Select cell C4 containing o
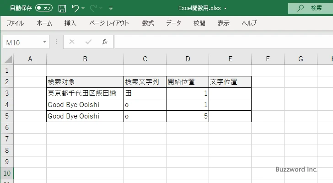333x183 pixels. coord(145,105)
